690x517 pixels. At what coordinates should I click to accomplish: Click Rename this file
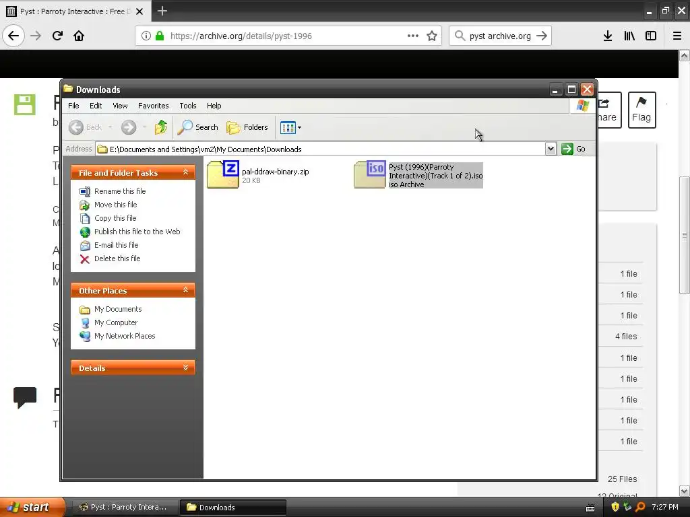coord(120,191)
